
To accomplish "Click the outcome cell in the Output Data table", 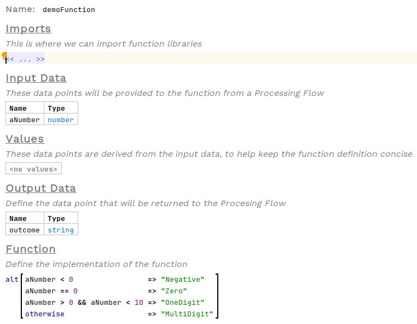I will 25,230.
